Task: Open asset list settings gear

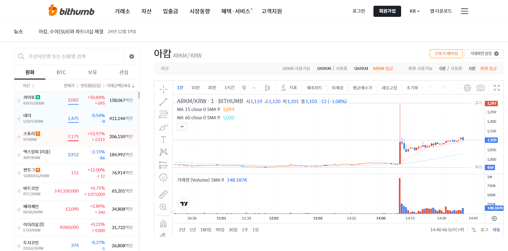Action: point(132,56)
